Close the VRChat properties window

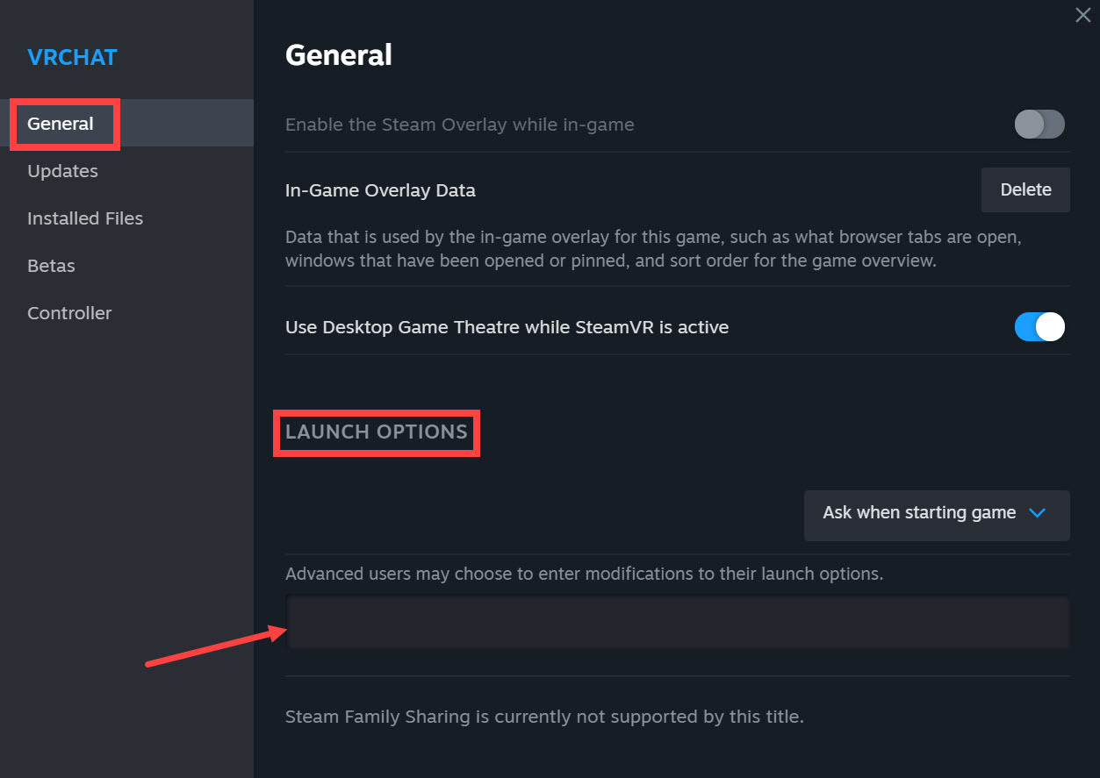click(x=1082, y=15)
